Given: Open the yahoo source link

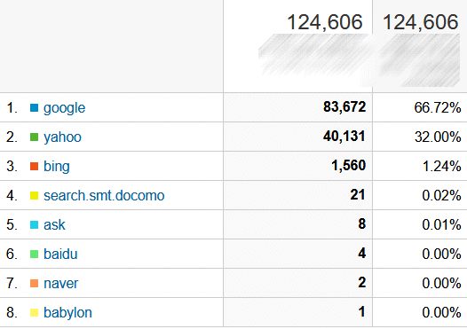Looking at the screenshot, I should click(62, 137).
